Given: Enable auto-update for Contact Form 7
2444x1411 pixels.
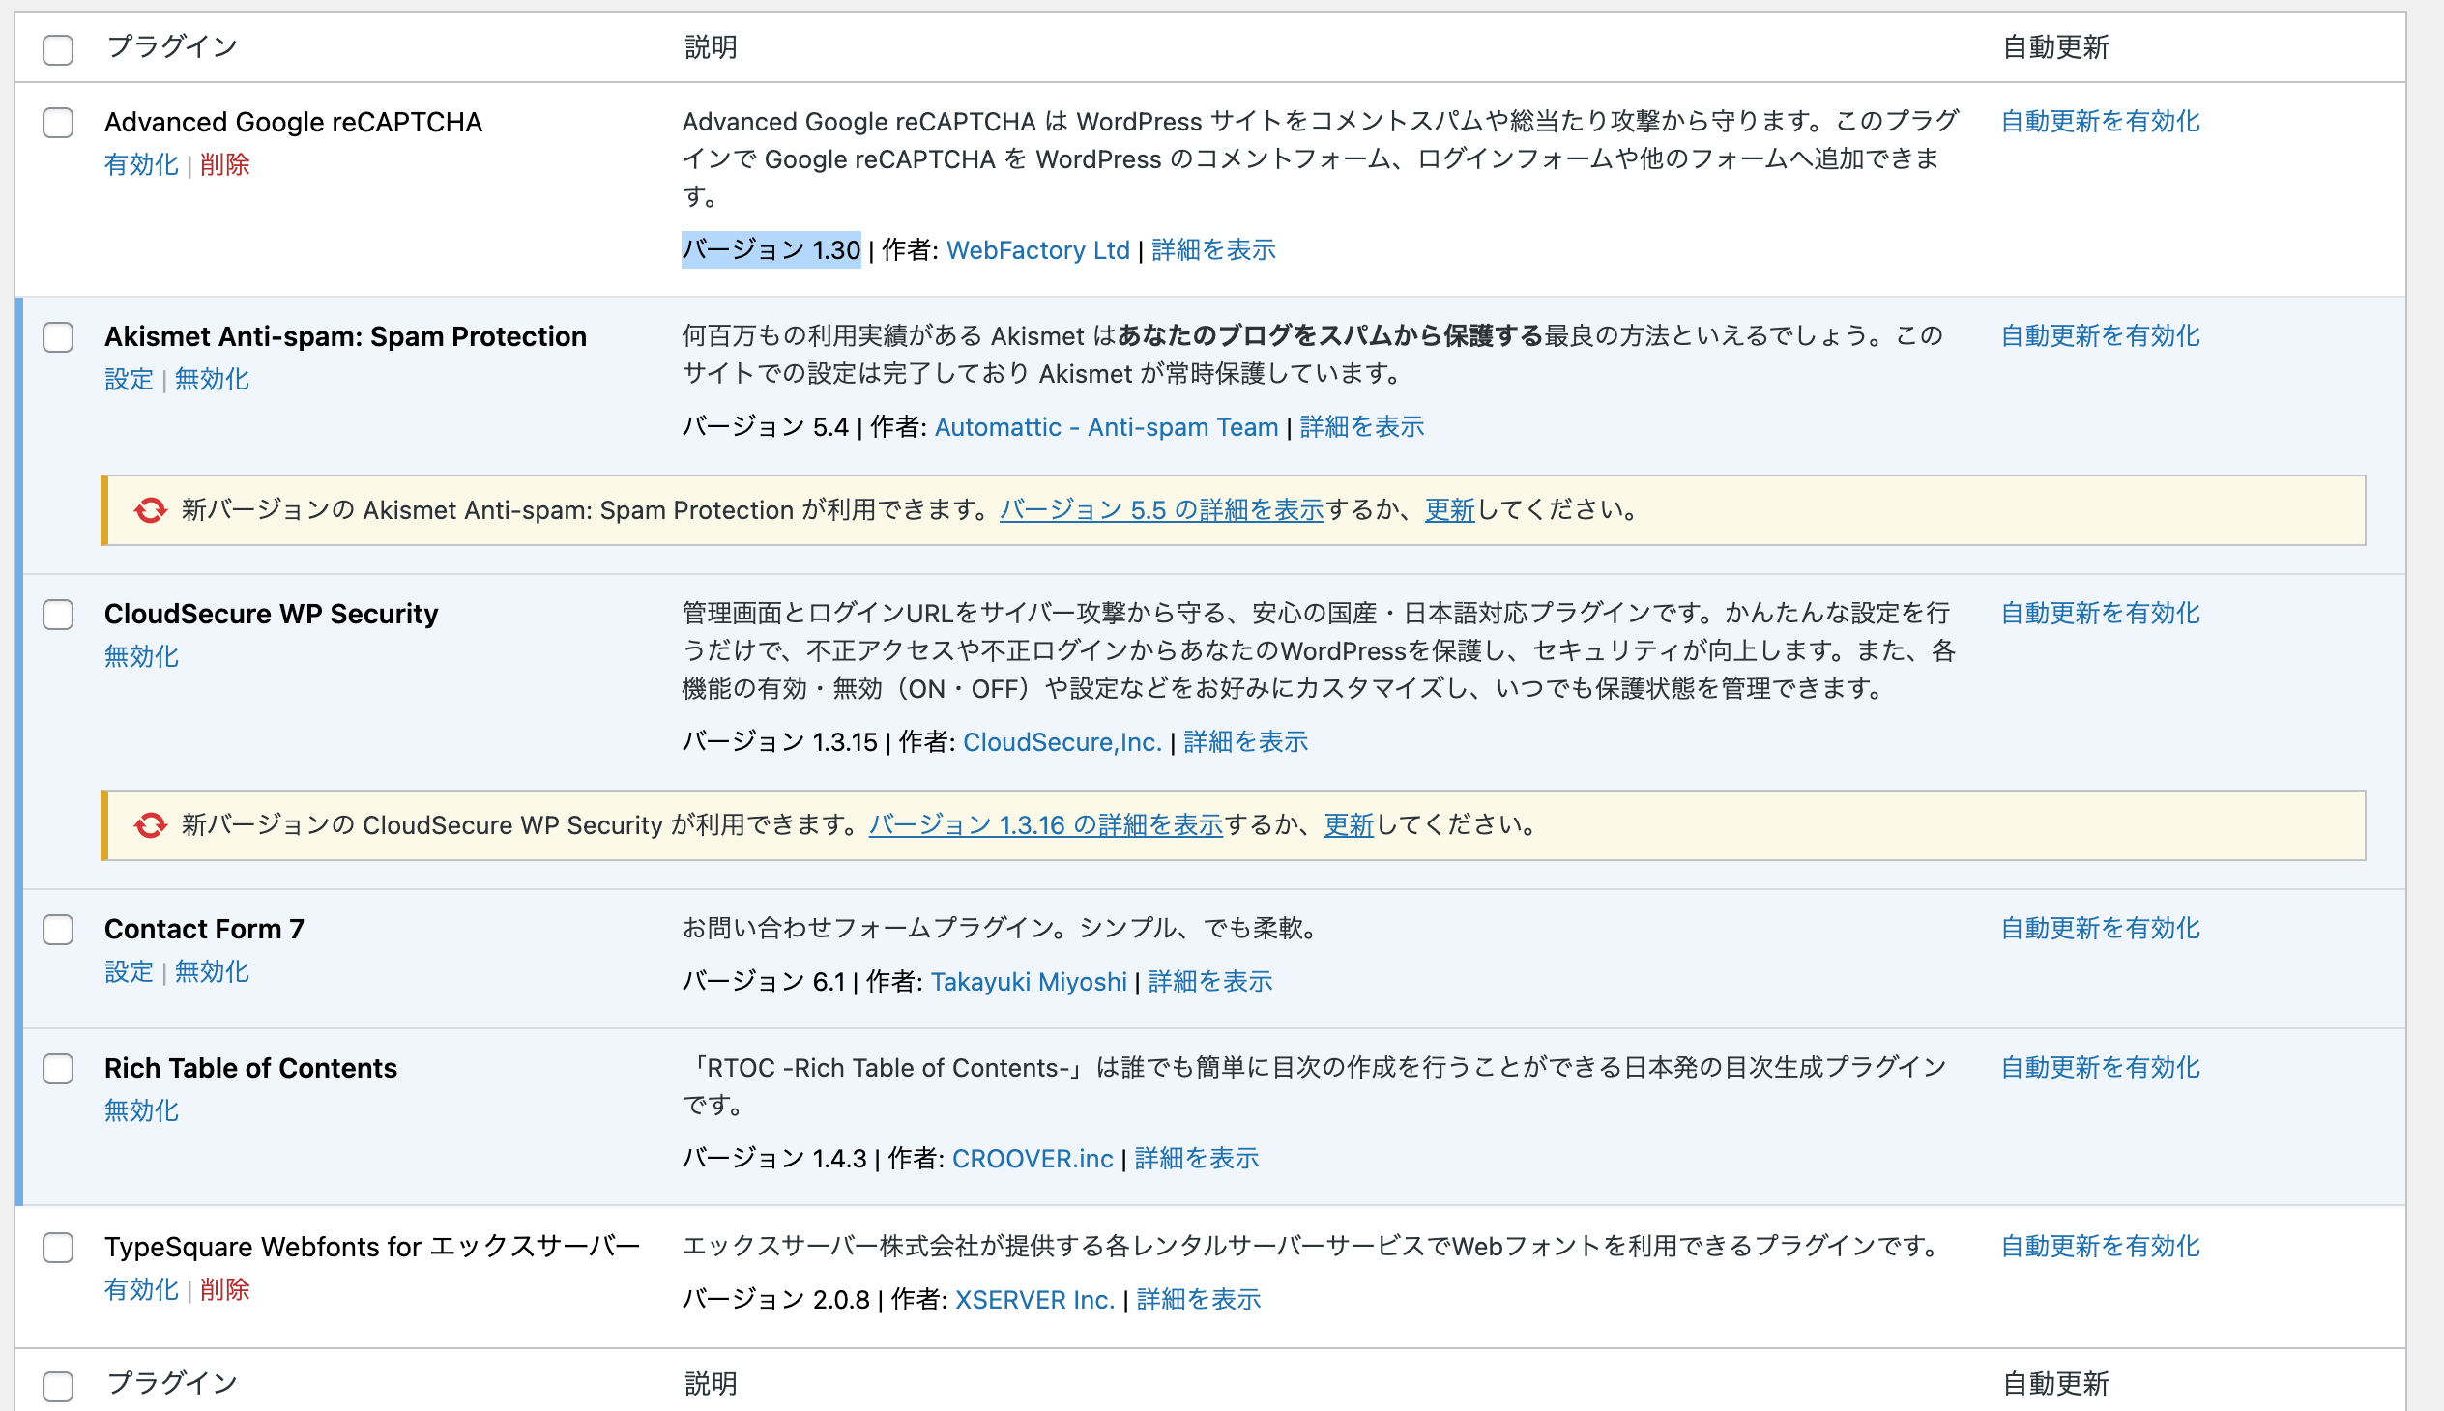Looking at the screenshot, I should (2101, 928).
